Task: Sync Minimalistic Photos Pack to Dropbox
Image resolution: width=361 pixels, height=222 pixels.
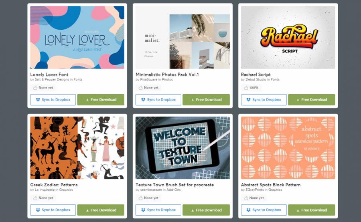Action: click(158, 100)
